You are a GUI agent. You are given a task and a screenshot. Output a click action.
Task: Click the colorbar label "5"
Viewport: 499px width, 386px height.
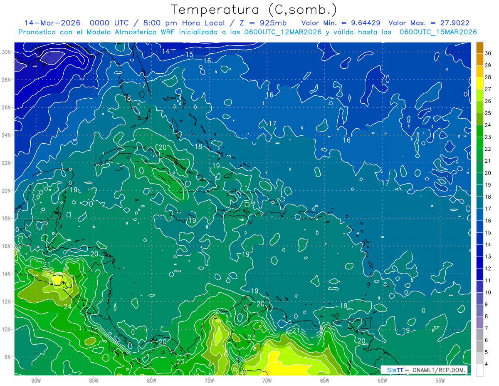(487, 352)
